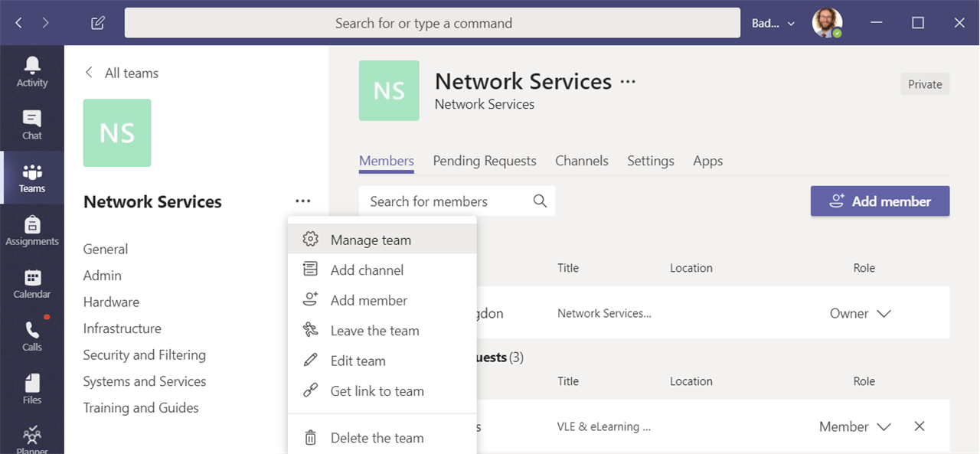The image size is (980, 454).
Task: Open Assignments in the left rail
Action: tap(32, 230)
